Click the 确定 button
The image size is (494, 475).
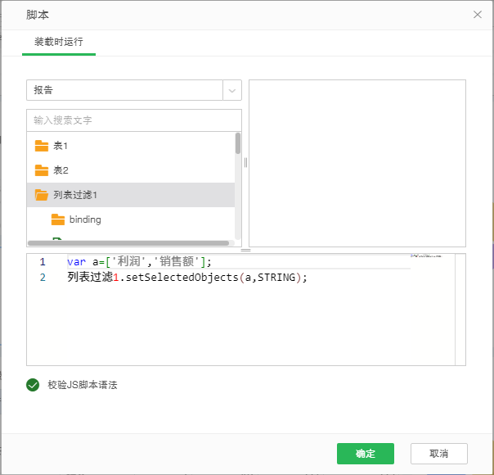click(365, 454)
